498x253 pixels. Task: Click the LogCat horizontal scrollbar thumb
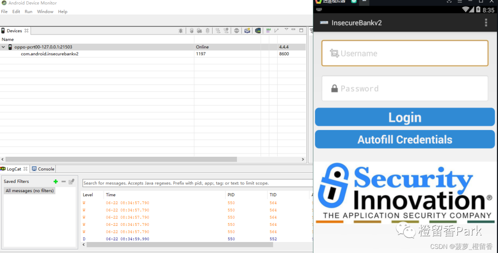pos(180,245)
